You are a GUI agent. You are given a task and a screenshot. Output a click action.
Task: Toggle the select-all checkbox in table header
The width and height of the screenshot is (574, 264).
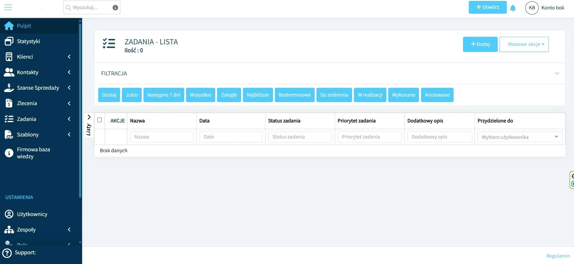99,120
